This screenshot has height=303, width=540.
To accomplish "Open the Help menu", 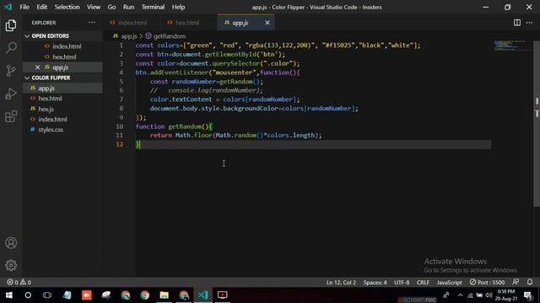I will 178,7.
